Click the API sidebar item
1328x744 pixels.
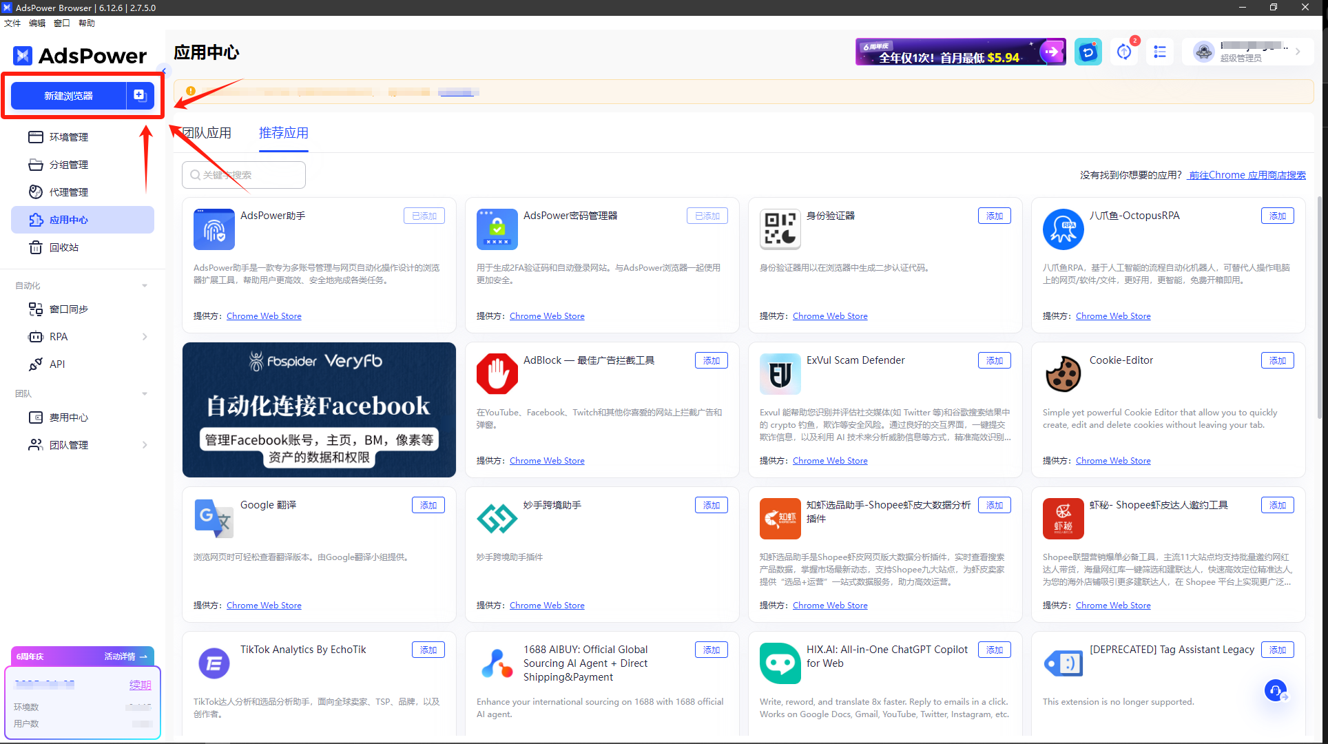[57, 364]
